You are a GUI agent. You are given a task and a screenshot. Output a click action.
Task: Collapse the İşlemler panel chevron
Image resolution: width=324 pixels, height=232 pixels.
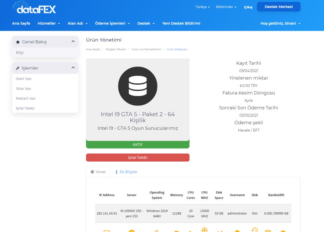(73, 68)
